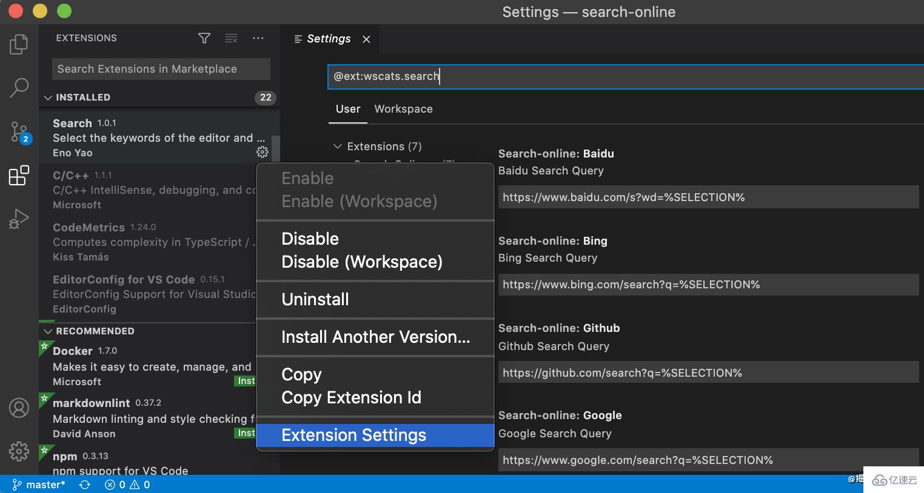Open the errors and warnings status indicator
This screenshot has width=924, height=493.
tap(127, 485)
